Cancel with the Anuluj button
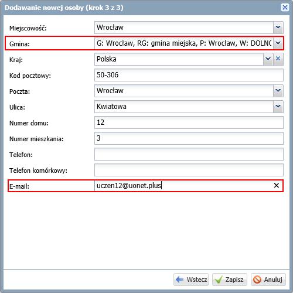This screenshot has height=293, width=293. [x=268, y=280]
